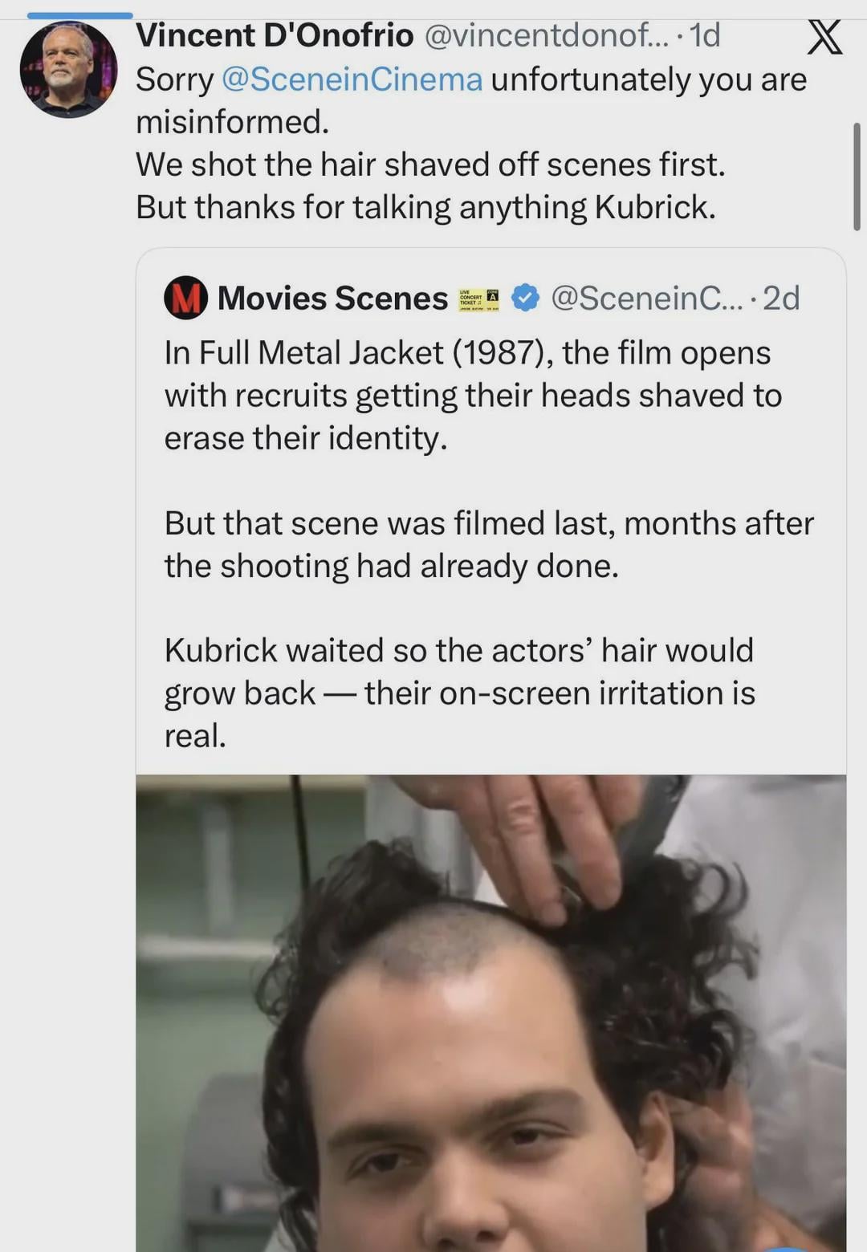
Task: Open the head-shaving scene image
Action: click(490, 1013)
